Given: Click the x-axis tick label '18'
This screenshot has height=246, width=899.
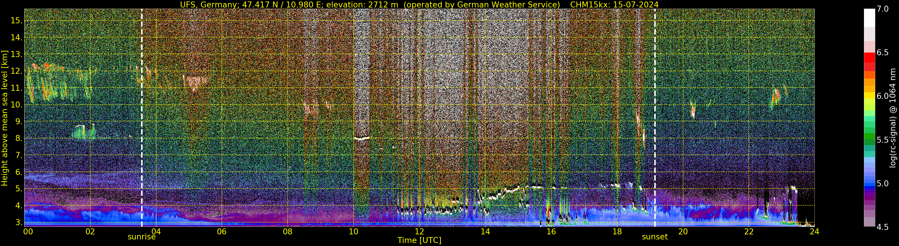Looking at the screenshot, I should tap(617, 231).
